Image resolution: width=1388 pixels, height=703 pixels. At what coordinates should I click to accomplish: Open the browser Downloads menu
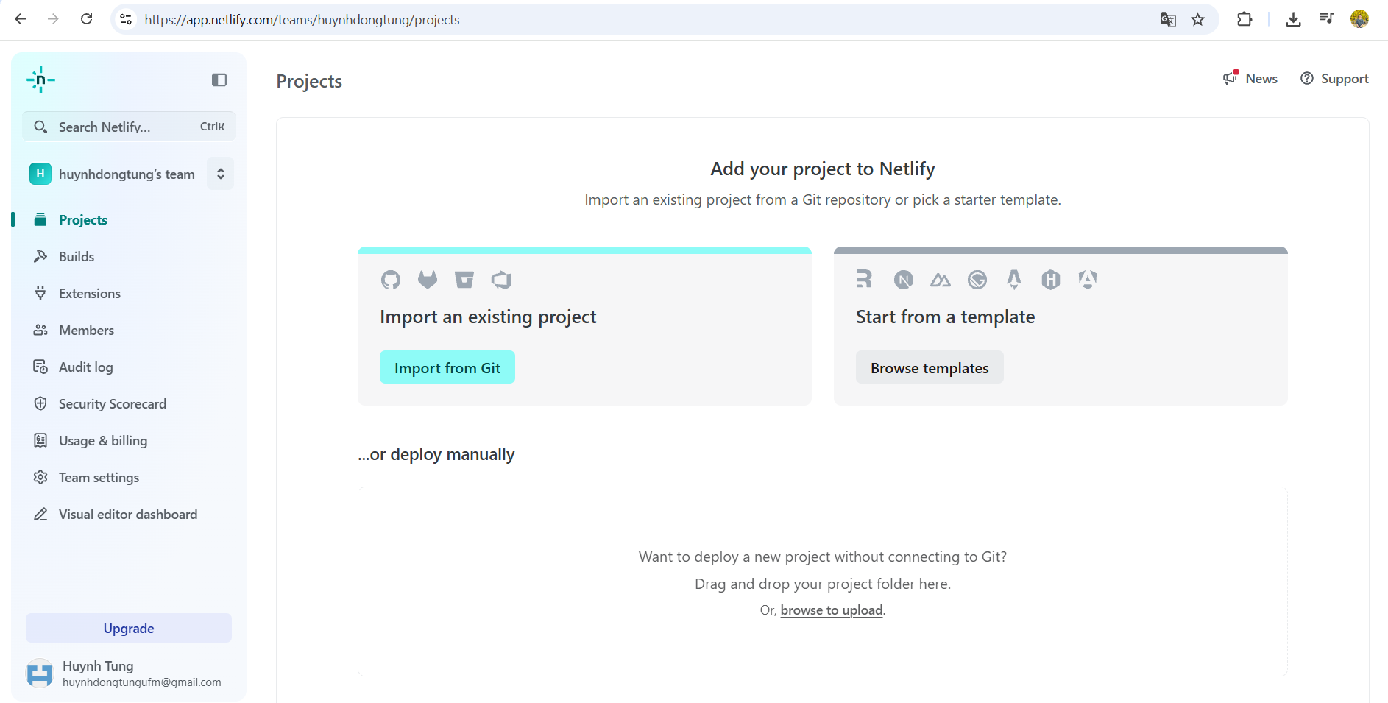tap(1292, 19)
